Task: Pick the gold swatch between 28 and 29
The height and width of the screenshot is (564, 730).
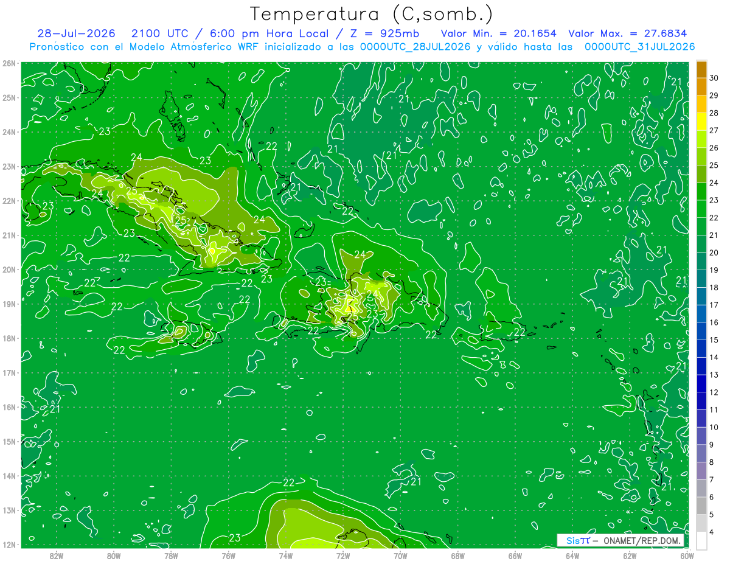Action: [x=701, y=104]
